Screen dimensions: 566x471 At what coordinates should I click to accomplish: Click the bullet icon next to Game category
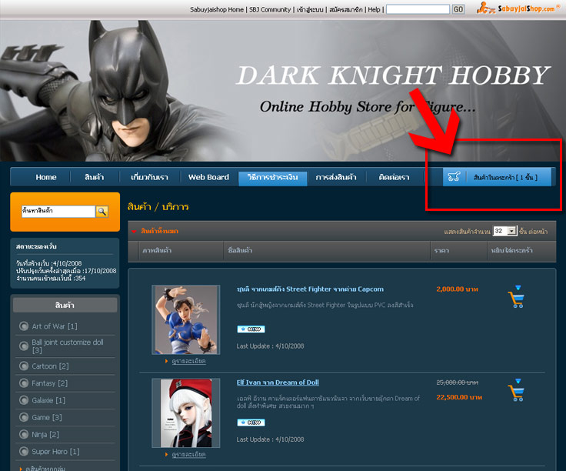click(24, 417)
